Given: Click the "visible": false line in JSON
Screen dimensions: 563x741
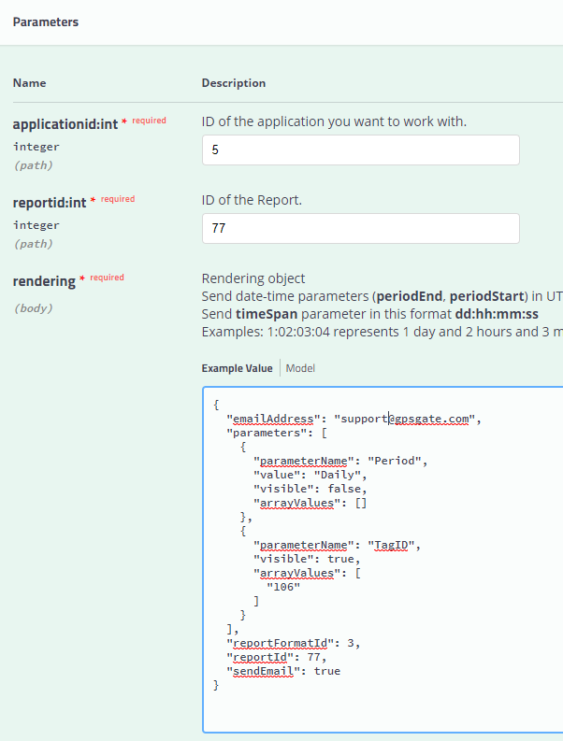Looking at the screenshot, I should tap(310, 489).
